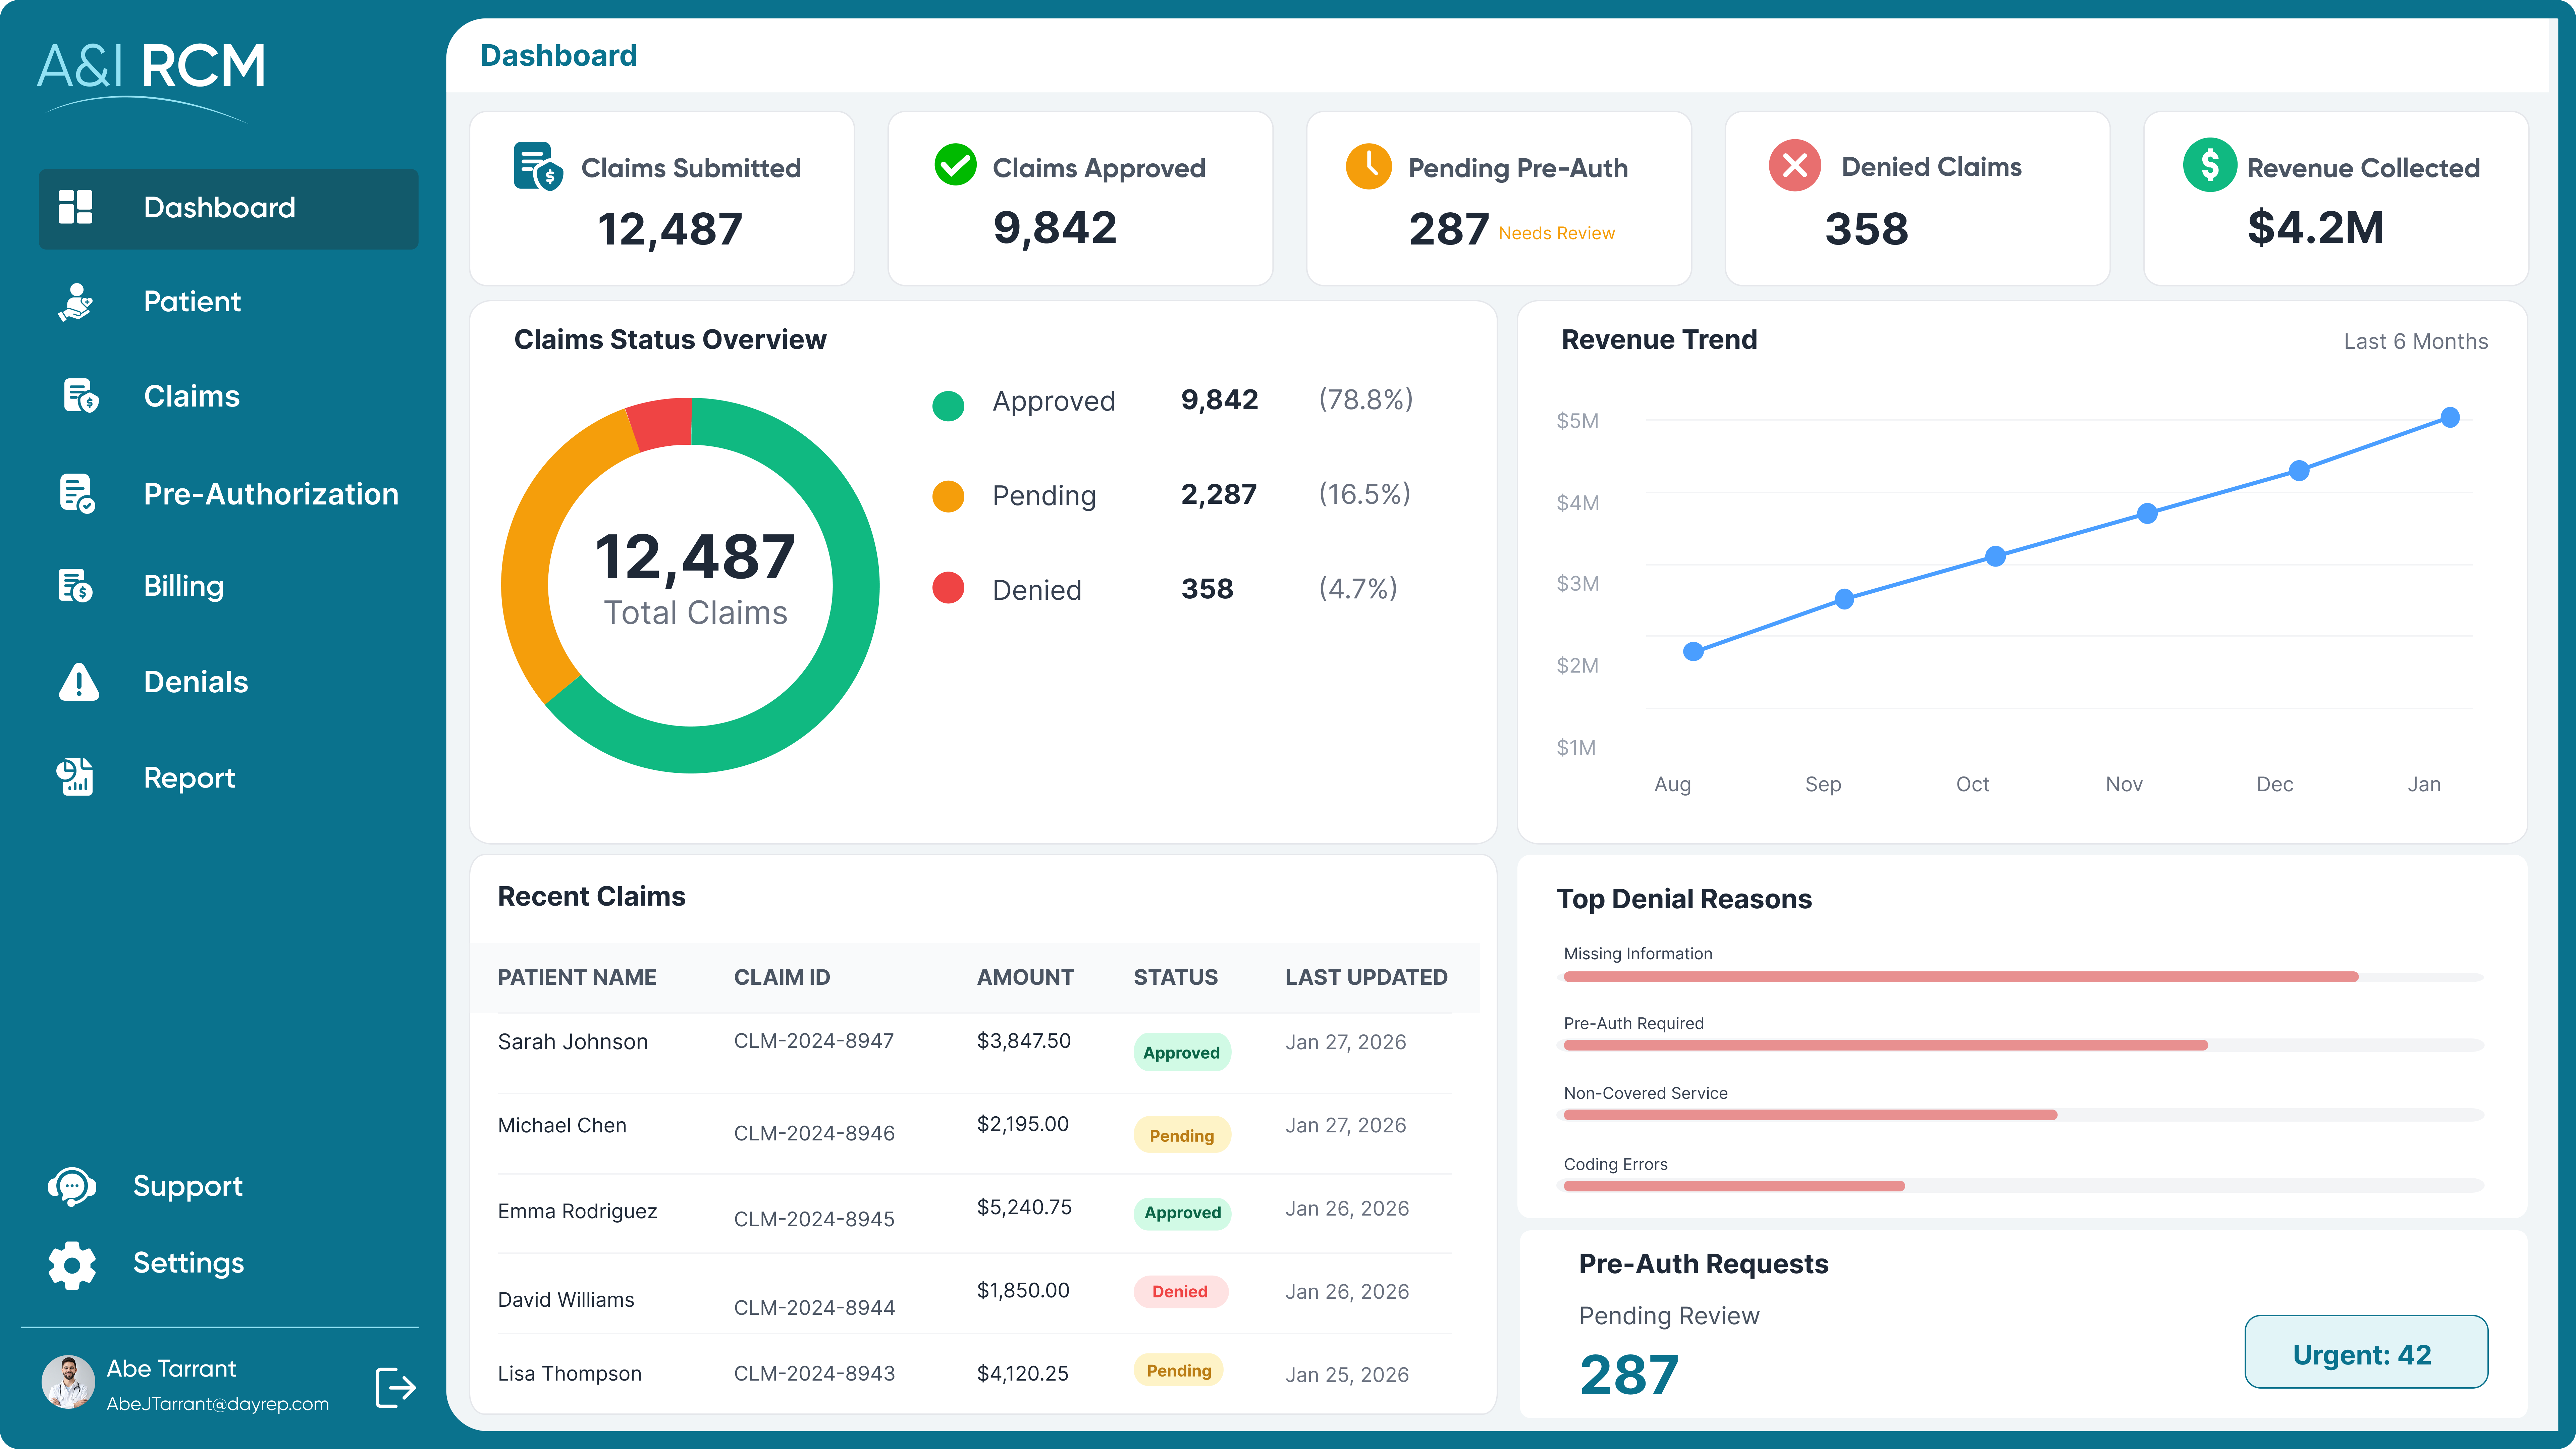This screenshot has width=2576, height=1449.
Task: Click the Support headset chat icon
Action: 72,1187
